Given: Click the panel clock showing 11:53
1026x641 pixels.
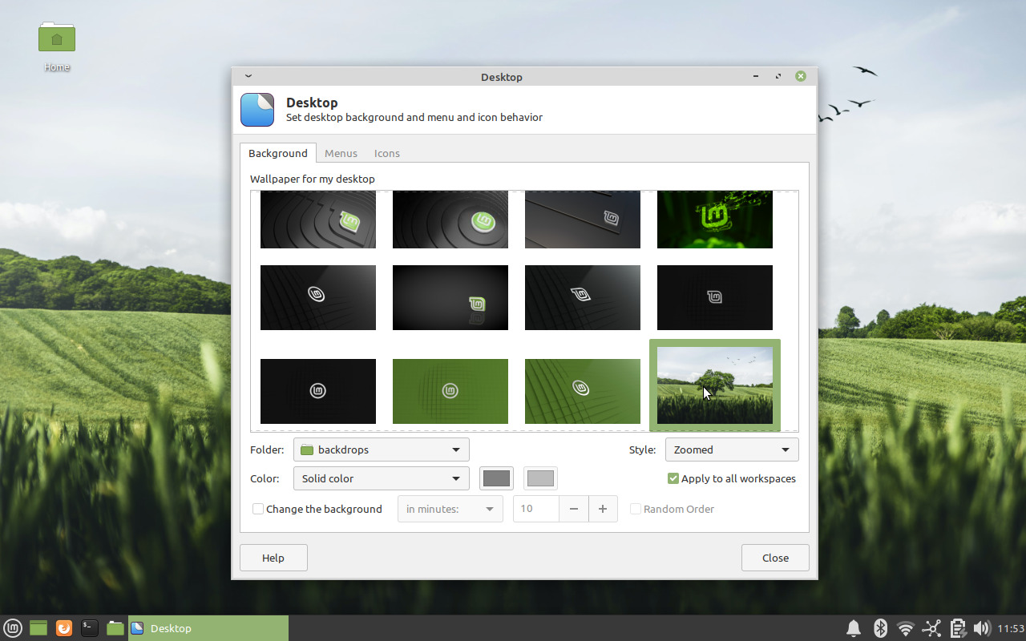Looking at the screenshot, I should [x=1011, y=628].
